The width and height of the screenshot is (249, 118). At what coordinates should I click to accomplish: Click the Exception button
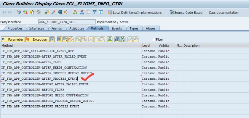pos(37,39)
